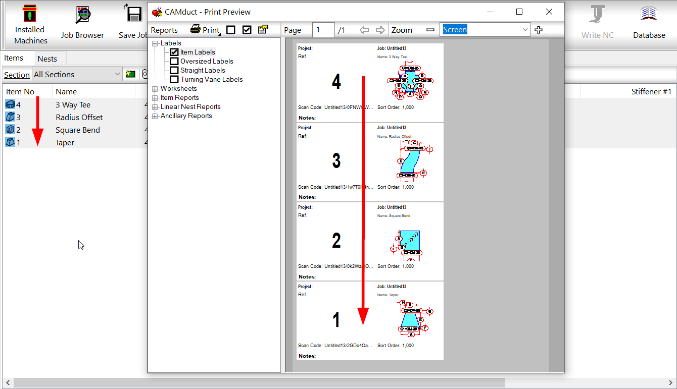Expand the Worksheets tree node

coord(155,88)
